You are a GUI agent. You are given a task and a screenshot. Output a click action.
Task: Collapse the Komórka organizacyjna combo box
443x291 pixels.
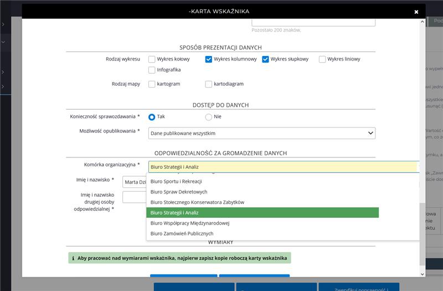[282, 167]
